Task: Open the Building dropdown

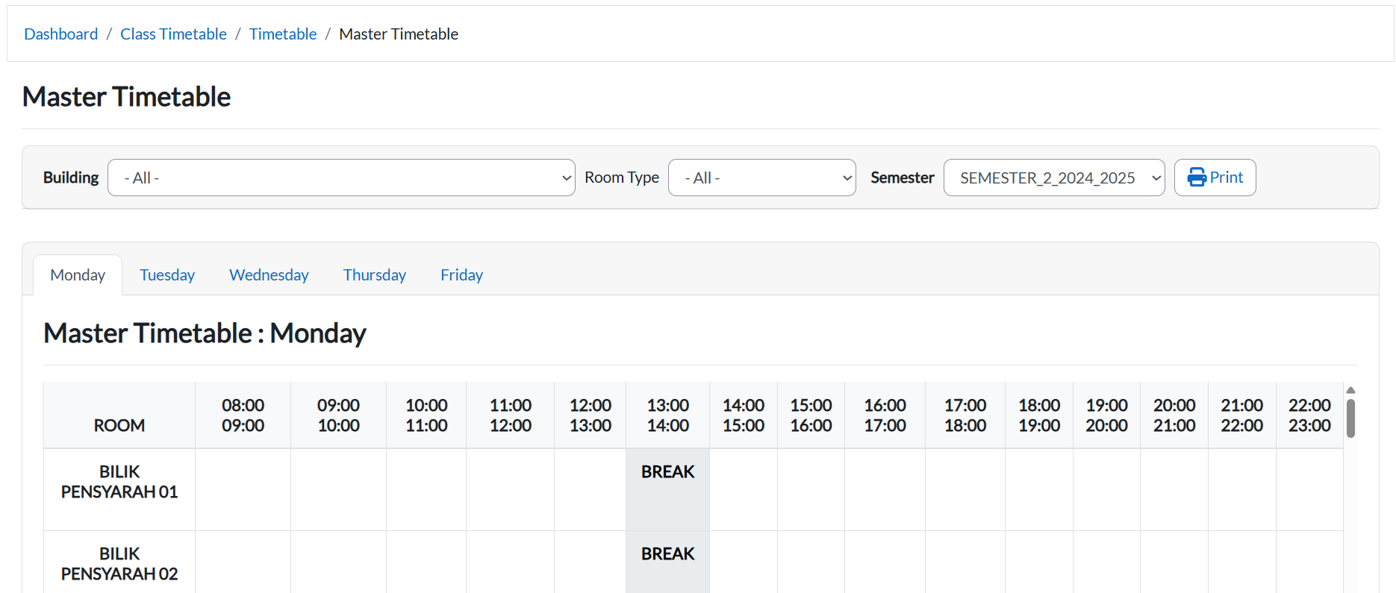Action: (x=341, y=178)
